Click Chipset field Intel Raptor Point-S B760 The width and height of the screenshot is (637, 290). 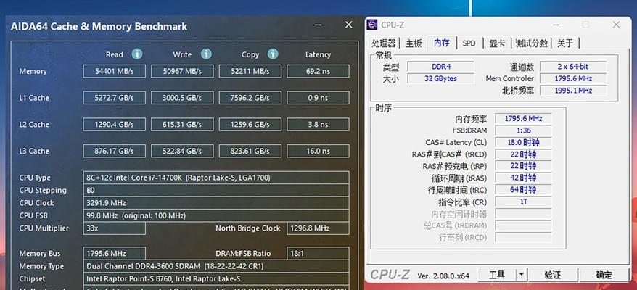point(216,278)
